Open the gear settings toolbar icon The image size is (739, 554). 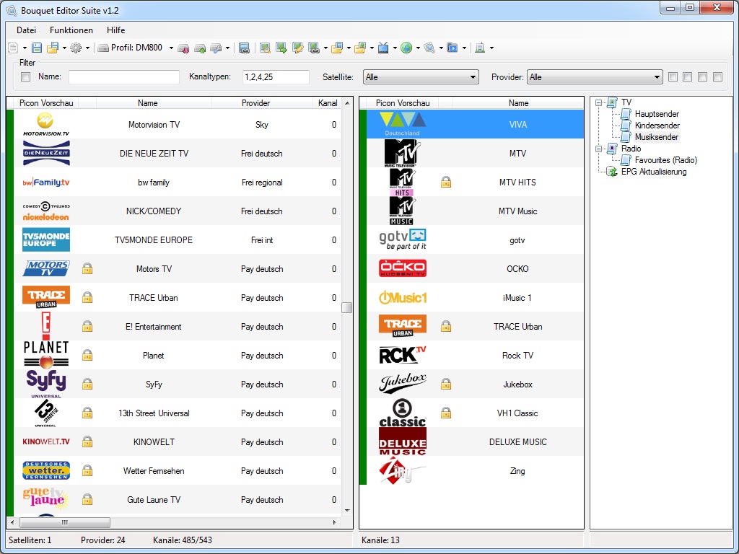pyautogui.click(x=76, y=48)
